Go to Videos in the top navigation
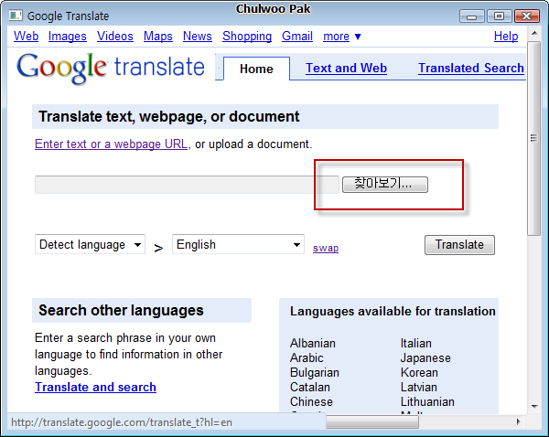 click(115, 36)
